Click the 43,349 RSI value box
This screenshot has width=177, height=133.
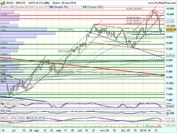coord(170,113)
